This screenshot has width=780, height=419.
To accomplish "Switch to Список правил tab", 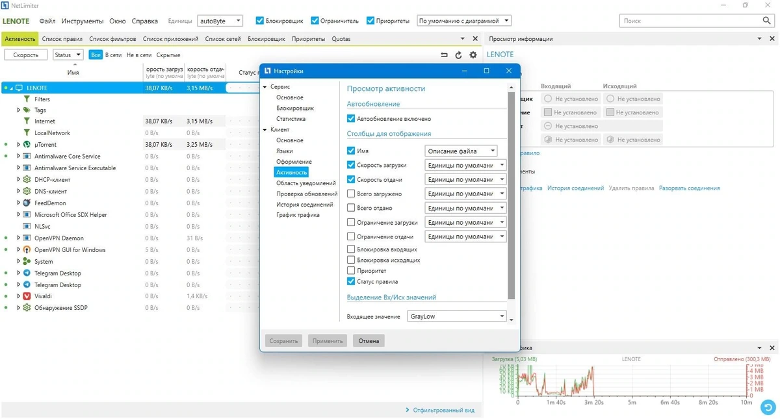I will point(62,39).
